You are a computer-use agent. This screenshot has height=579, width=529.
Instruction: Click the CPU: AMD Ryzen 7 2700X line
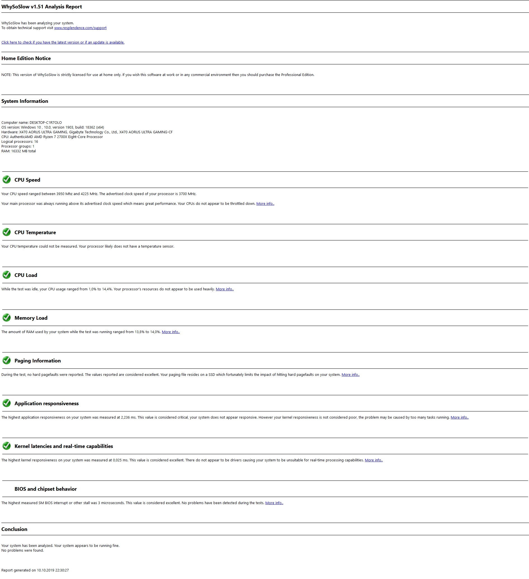[52, 137]
